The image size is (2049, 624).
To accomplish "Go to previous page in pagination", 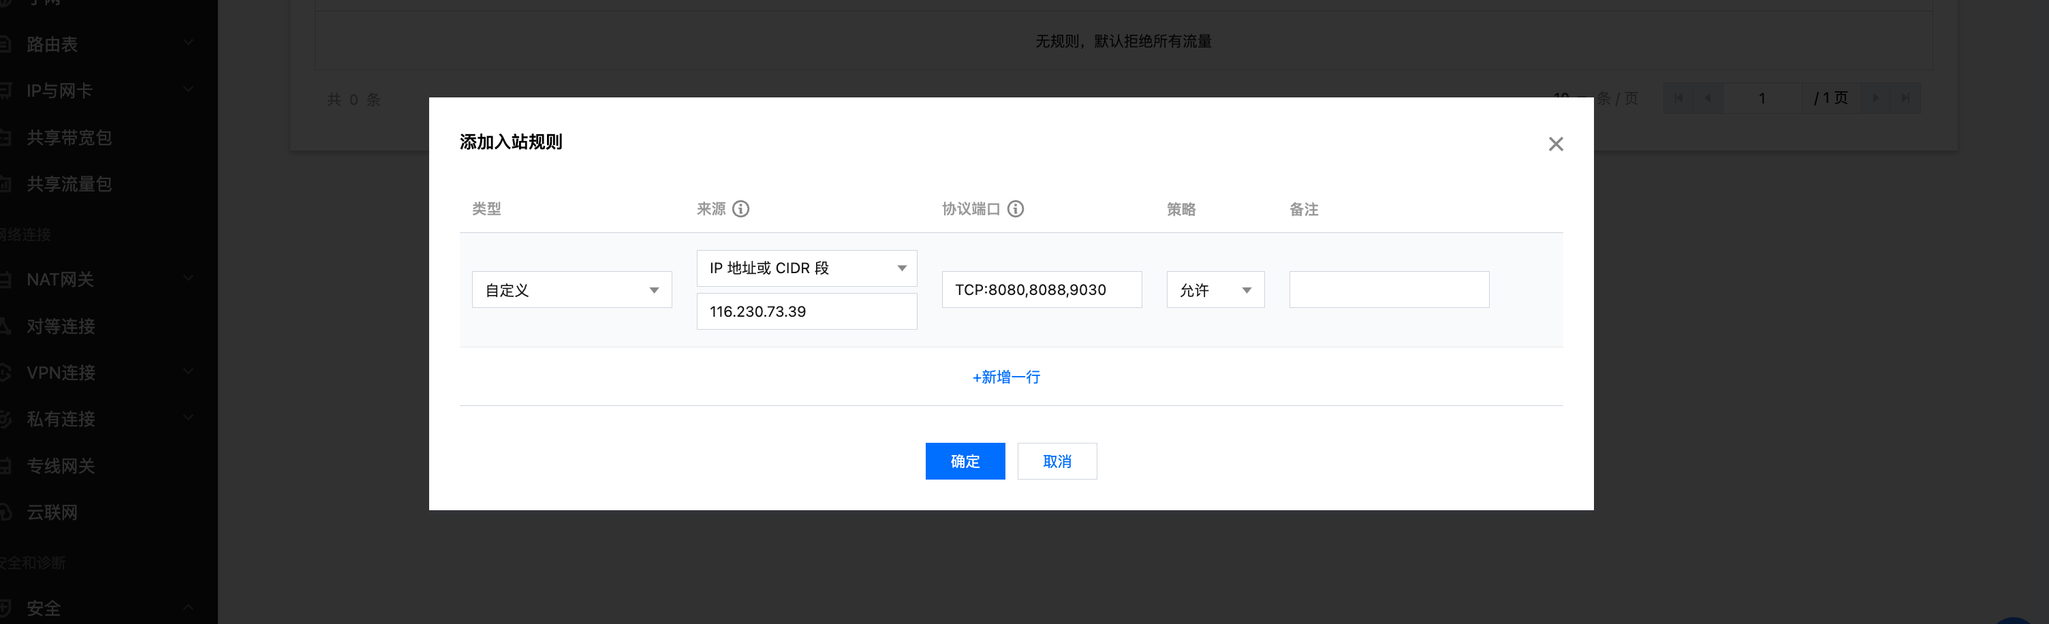I will click(x=1708, y=98).
